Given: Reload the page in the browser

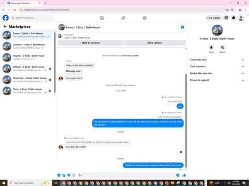Looking at the screenshot, I should tap(14, 10).
